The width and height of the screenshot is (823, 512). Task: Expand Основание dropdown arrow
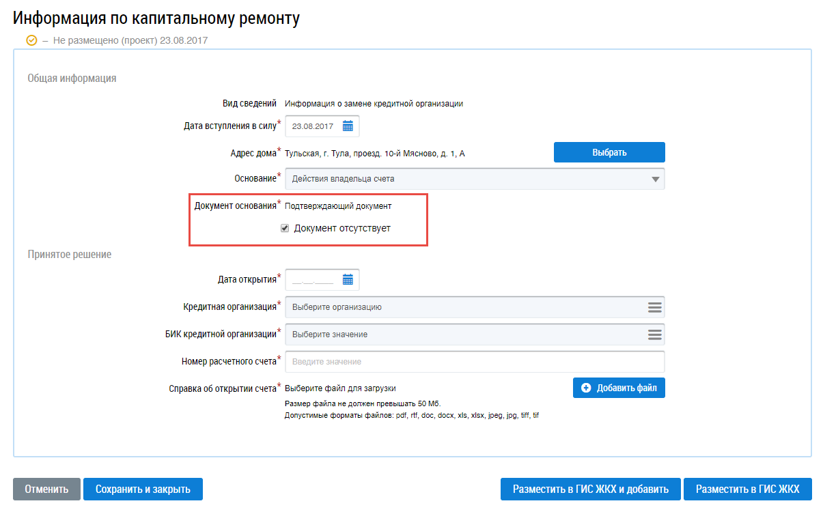point(655,180)
